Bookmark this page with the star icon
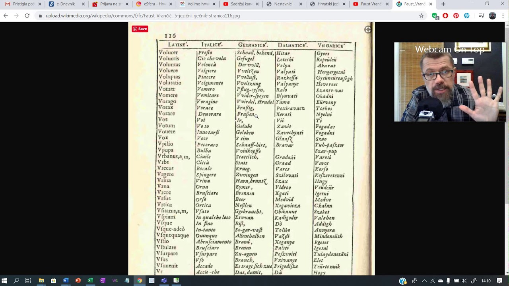 [421, 15]
